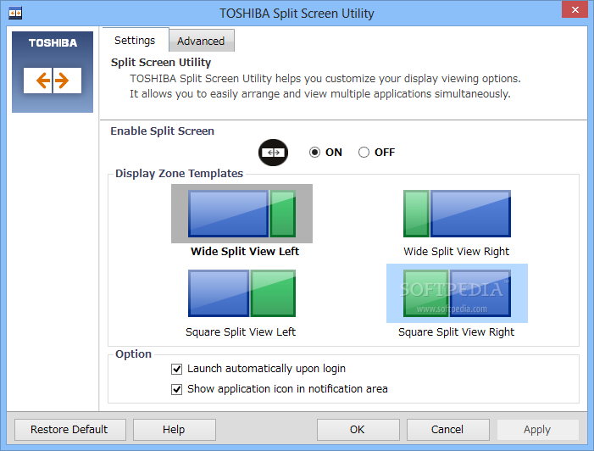Click the Wide Split View Right label

(x=457, y=251)
